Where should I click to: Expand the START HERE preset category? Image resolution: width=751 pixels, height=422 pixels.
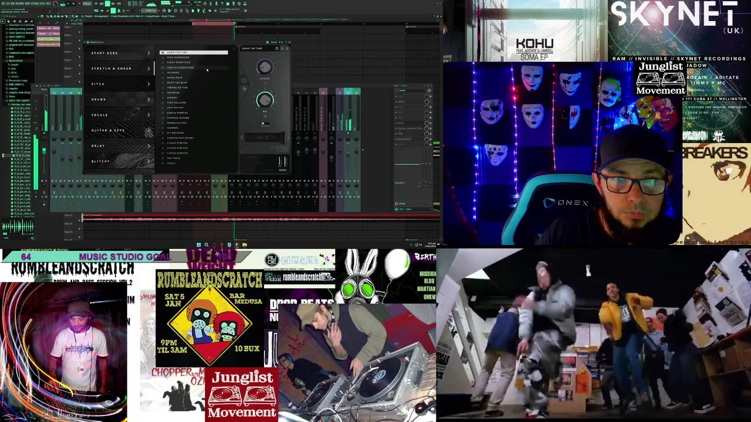coord(120,53)
